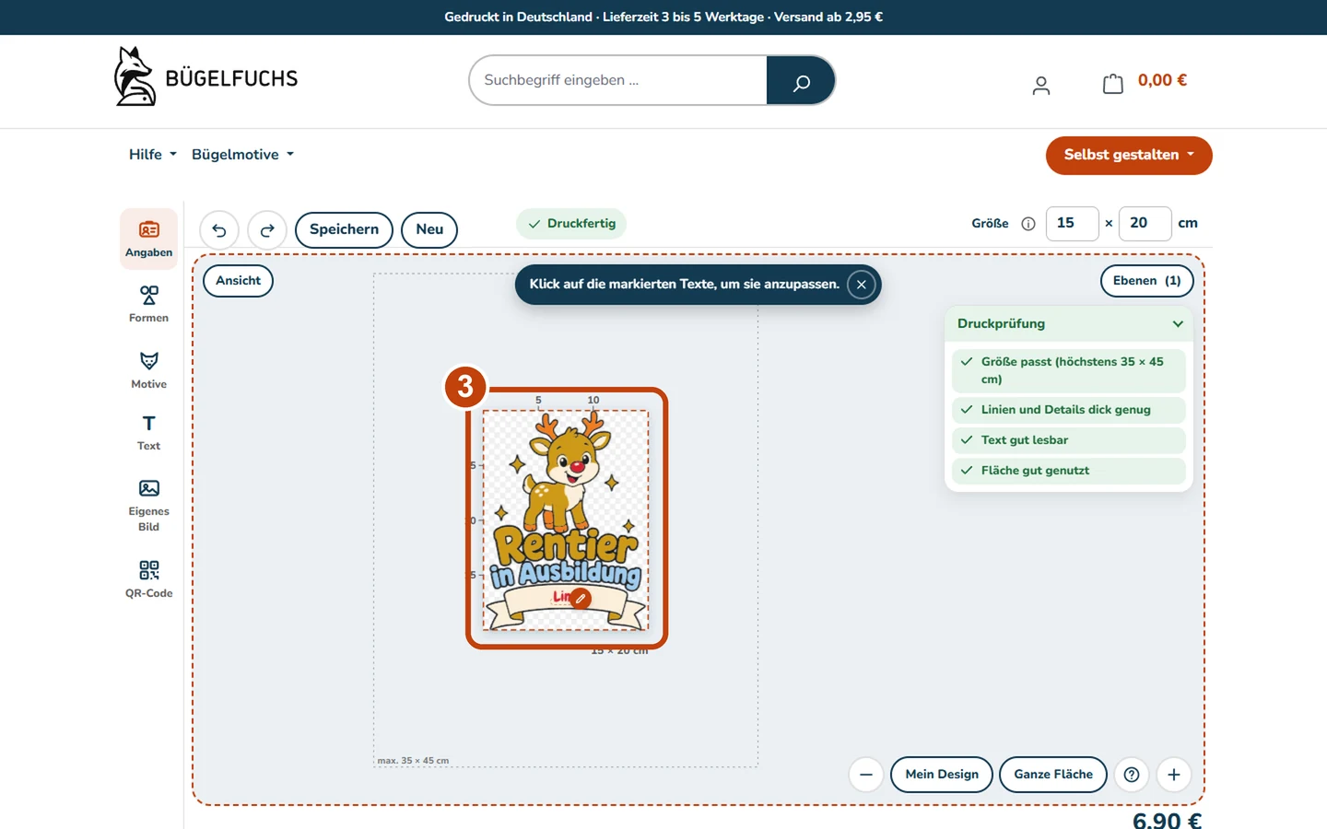Open the QR-Code tool
The image size is (1327, 829).
click(148, 579)
